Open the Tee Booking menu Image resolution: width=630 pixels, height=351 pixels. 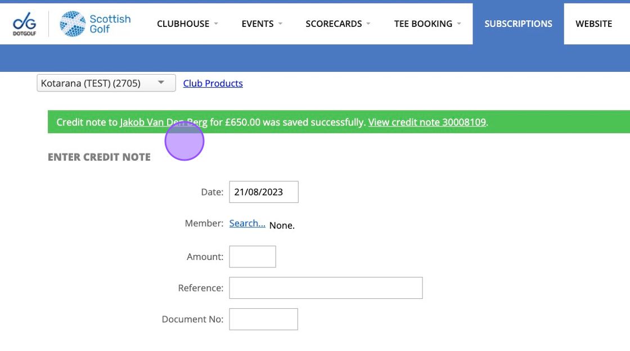[423, 24]
